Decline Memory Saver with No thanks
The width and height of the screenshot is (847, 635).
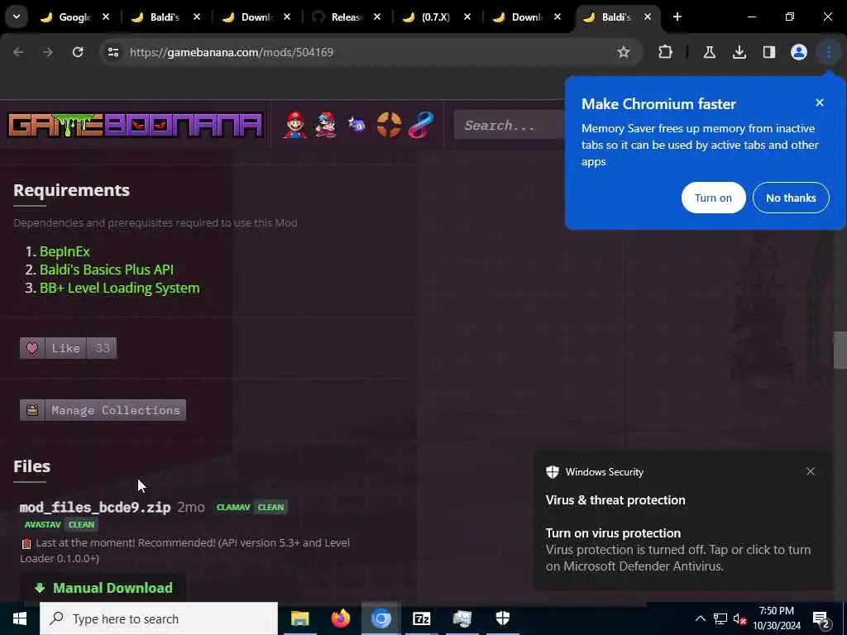790,198
